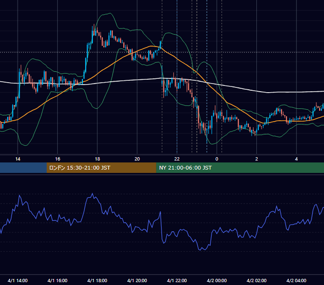324x285 pixels.
Task: Click the 16 hour label on price chart axis
Action: [x=58, y=159]
